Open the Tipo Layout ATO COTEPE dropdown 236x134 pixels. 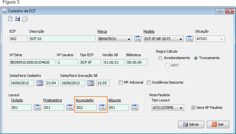(x=181, y=108)
